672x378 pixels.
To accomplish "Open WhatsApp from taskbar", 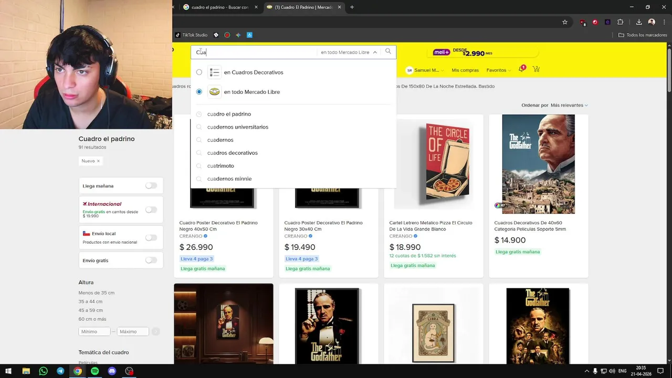I will coord(43,371).
